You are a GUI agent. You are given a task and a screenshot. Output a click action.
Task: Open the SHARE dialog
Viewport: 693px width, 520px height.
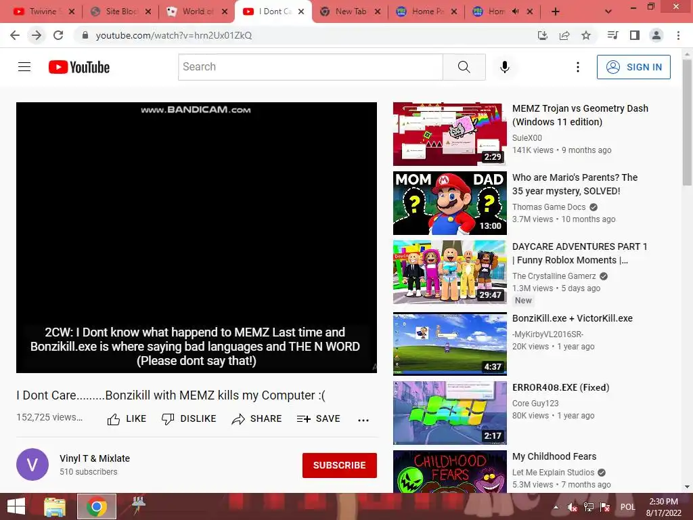coord(256,418)
